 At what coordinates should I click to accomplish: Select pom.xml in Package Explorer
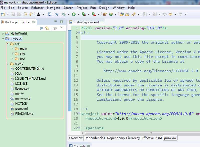click(x=21, y=109)
